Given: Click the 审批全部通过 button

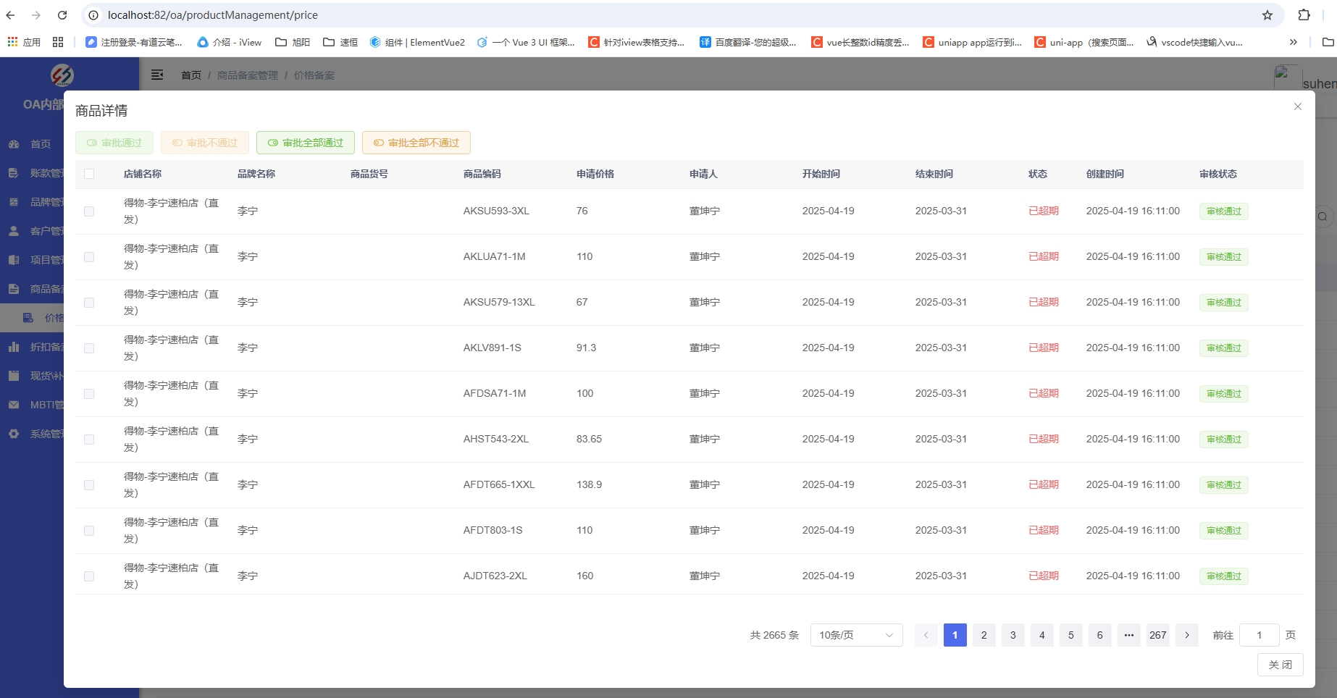Looking at the screenshot, I should point(305,143).
